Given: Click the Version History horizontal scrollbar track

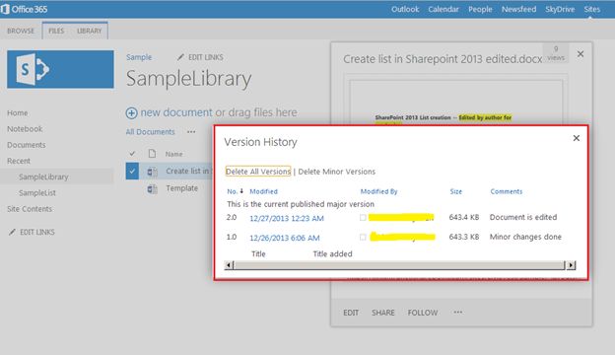Looking at the screenshot, I should point(399,265).
